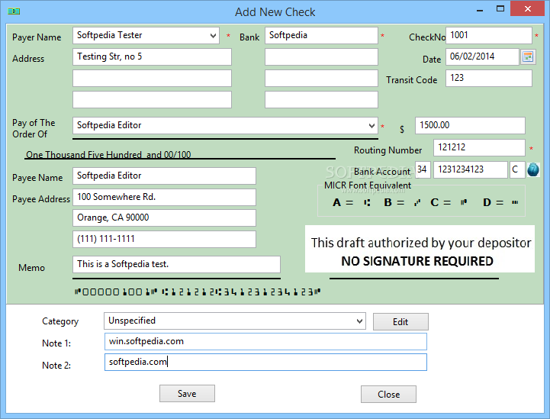Image resolution: width=550 pixels, height=419 pixels.
Task: Click the second bank address line field
Action: coord(321,79)
